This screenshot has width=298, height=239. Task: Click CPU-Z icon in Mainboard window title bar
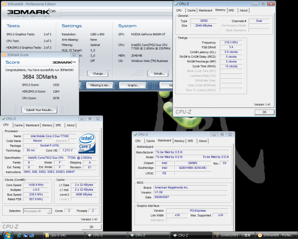point(135,134)
